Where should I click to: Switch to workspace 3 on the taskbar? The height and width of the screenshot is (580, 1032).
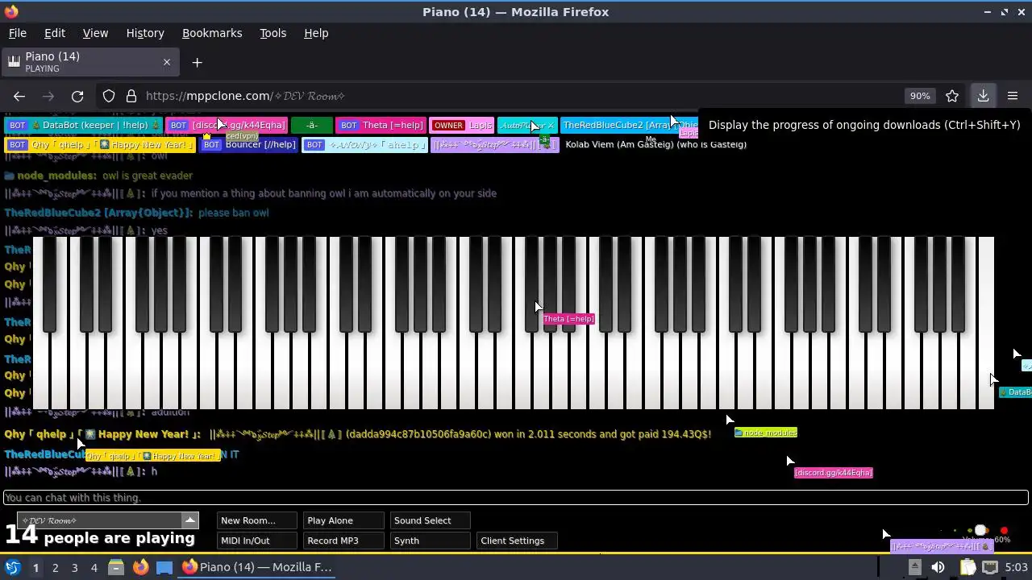pos(74,567)
